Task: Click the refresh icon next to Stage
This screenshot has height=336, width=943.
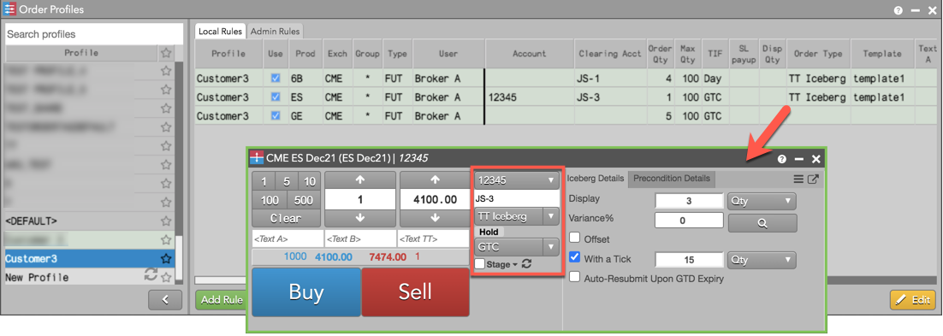Action: [526, 264]
